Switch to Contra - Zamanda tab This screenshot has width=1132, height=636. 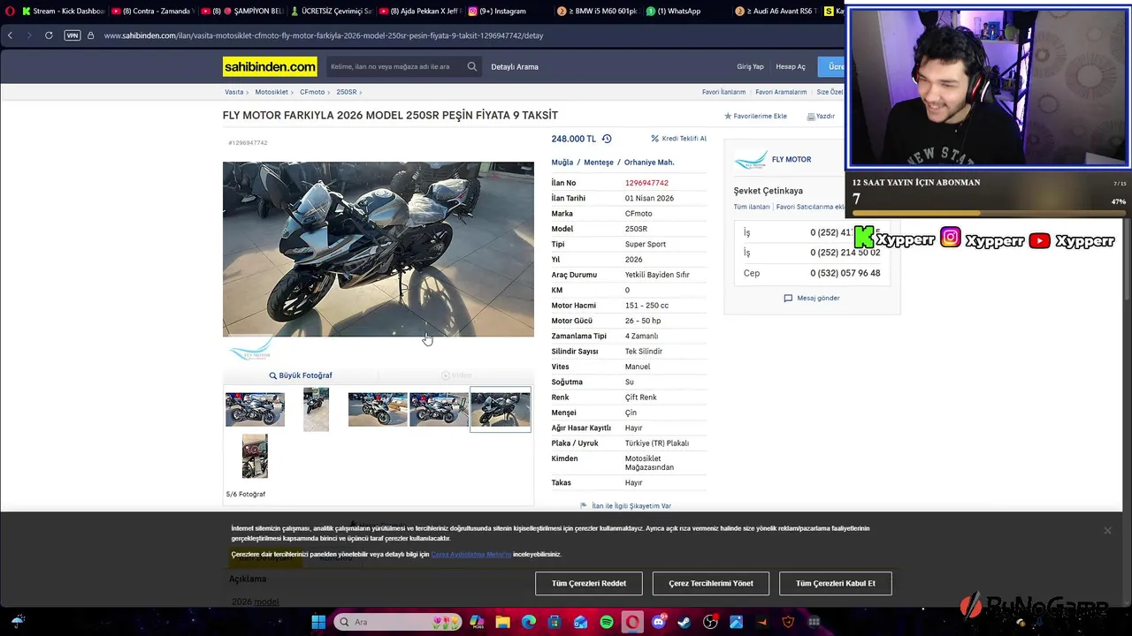(x=152, y=11)
